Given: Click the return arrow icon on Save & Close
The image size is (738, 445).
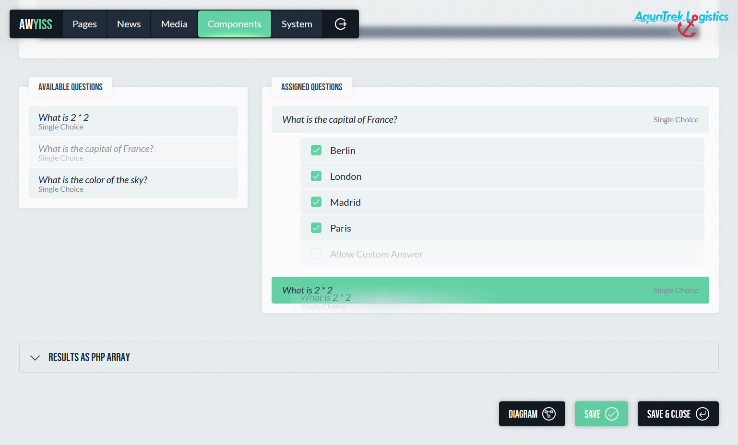Looking at the screenshot, I should (702, 414).
